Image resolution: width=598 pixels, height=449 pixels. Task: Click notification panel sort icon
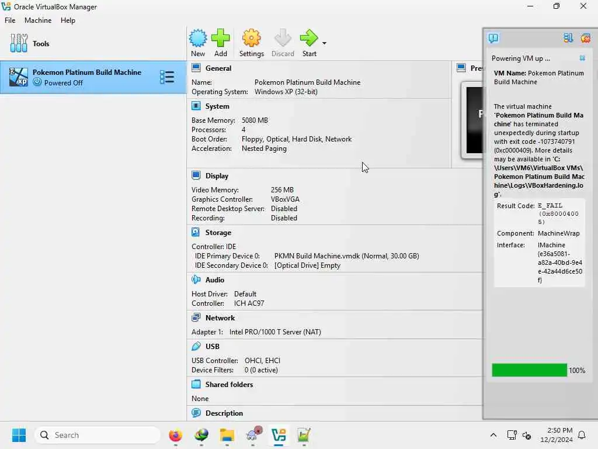pos(568,38)
